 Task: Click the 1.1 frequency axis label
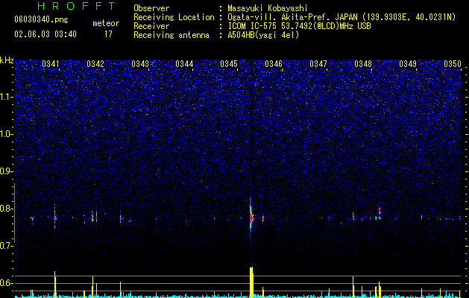[6, 97]
